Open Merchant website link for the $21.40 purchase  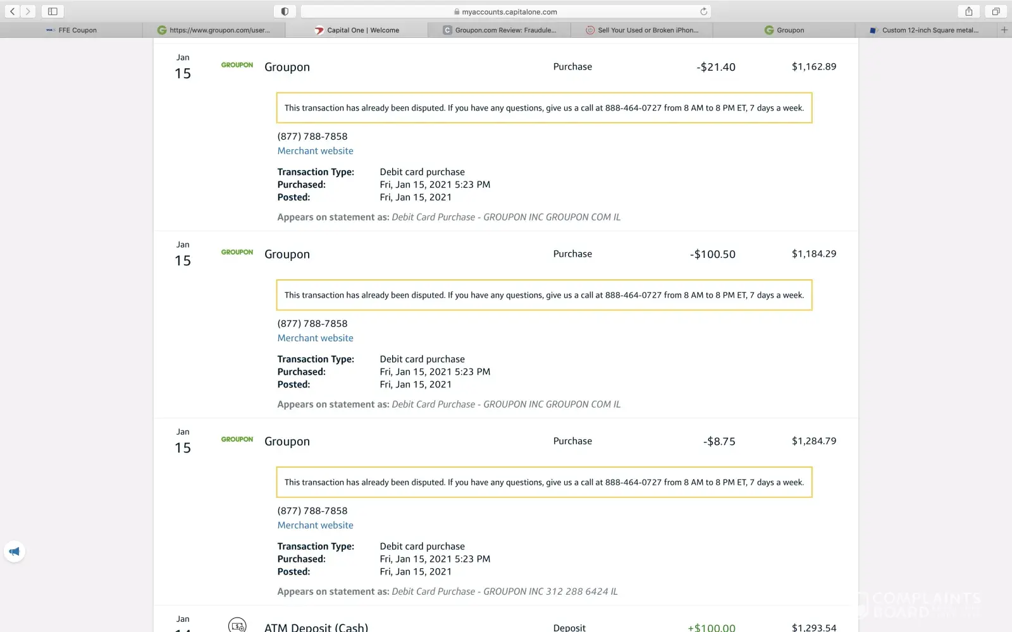point(315,151)
